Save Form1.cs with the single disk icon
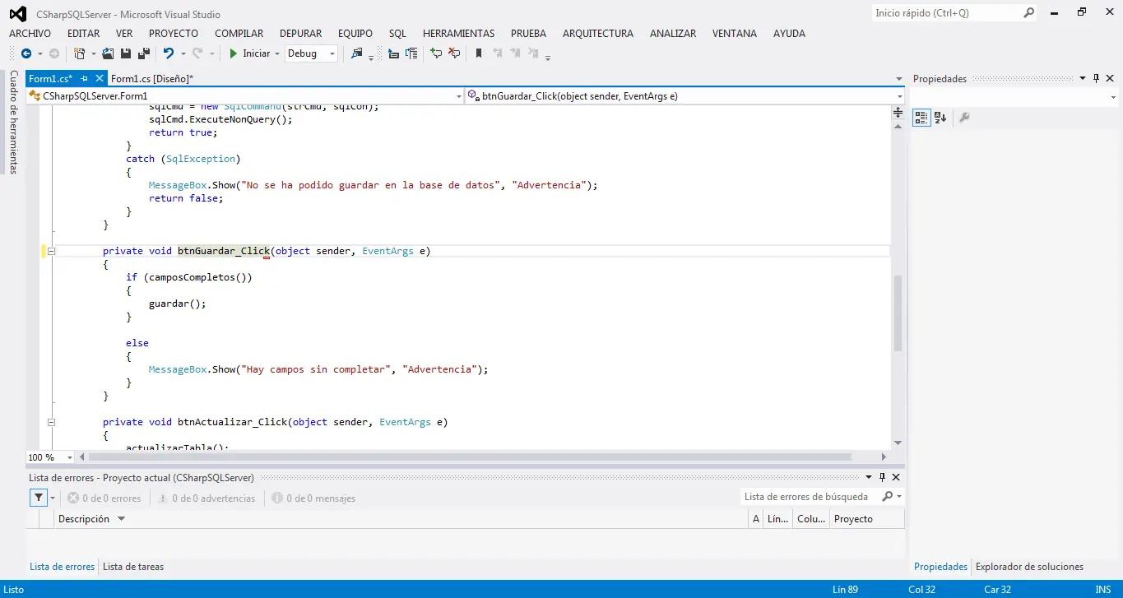The width and height of the screenshot is (1123, 598). 126,53
